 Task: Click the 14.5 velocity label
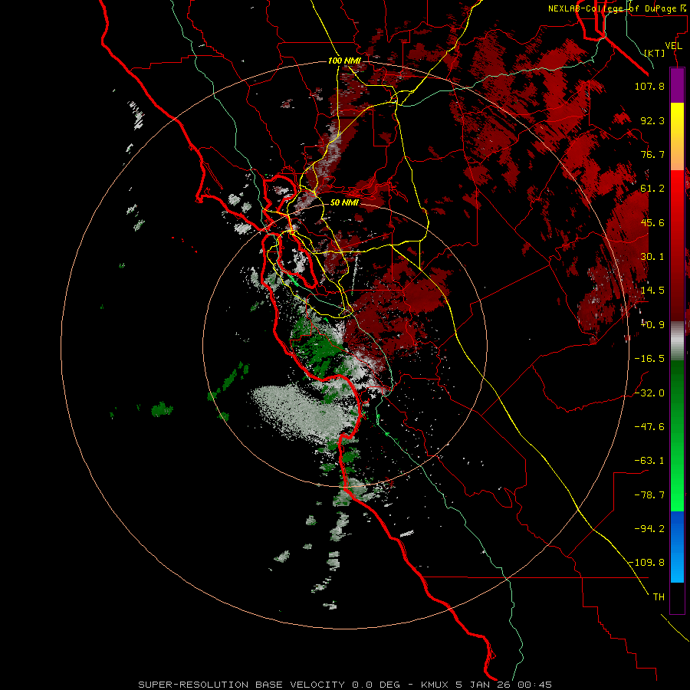tap(652, 291)
